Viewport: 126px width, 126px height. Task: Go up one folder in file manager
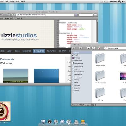pyautogui.click(x=89, y=48)
